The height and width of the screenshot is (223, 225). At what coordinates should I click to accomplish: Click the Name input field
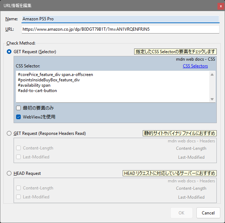point(121,19)
